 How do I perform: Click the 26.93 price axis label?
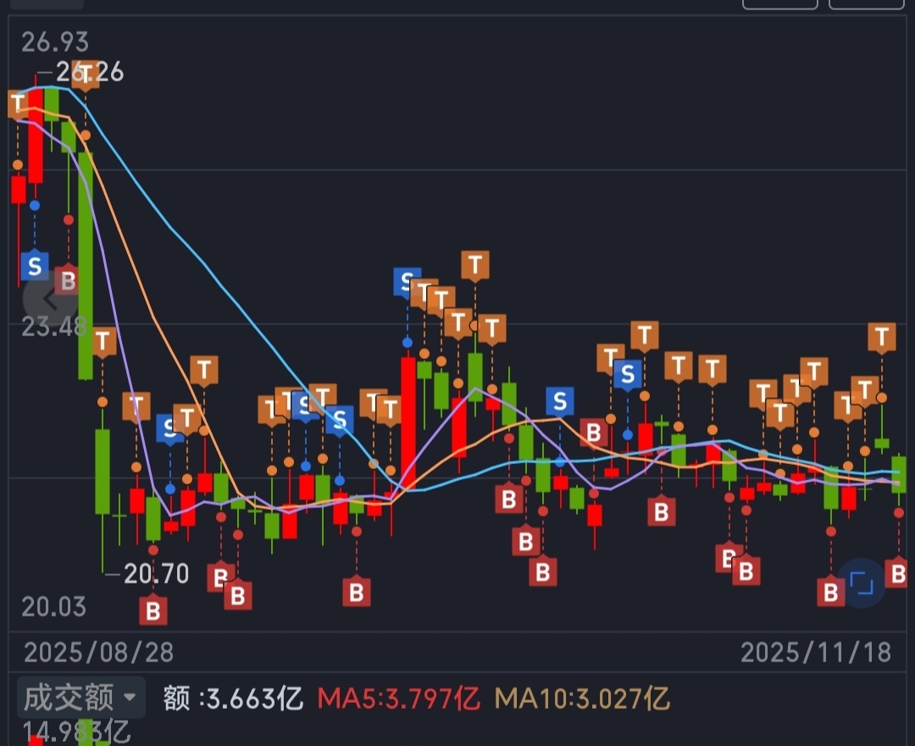[x=55, y=42]
